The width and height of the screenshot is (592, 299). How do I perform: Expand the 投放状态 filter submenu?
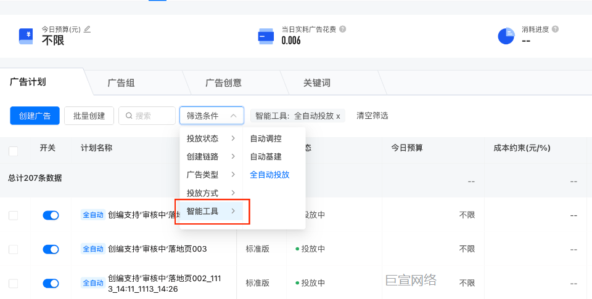[x=211, y=138]
